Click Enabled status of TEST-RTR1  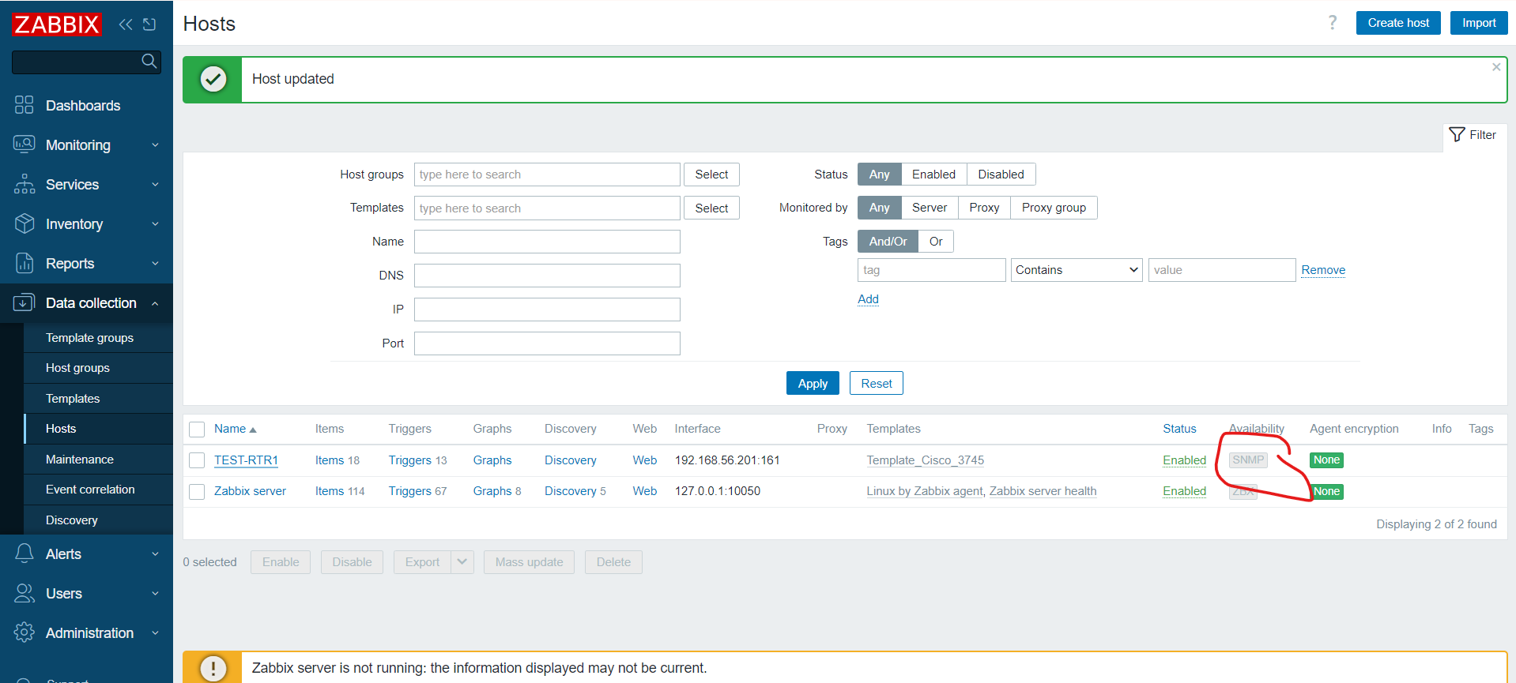1184,460
